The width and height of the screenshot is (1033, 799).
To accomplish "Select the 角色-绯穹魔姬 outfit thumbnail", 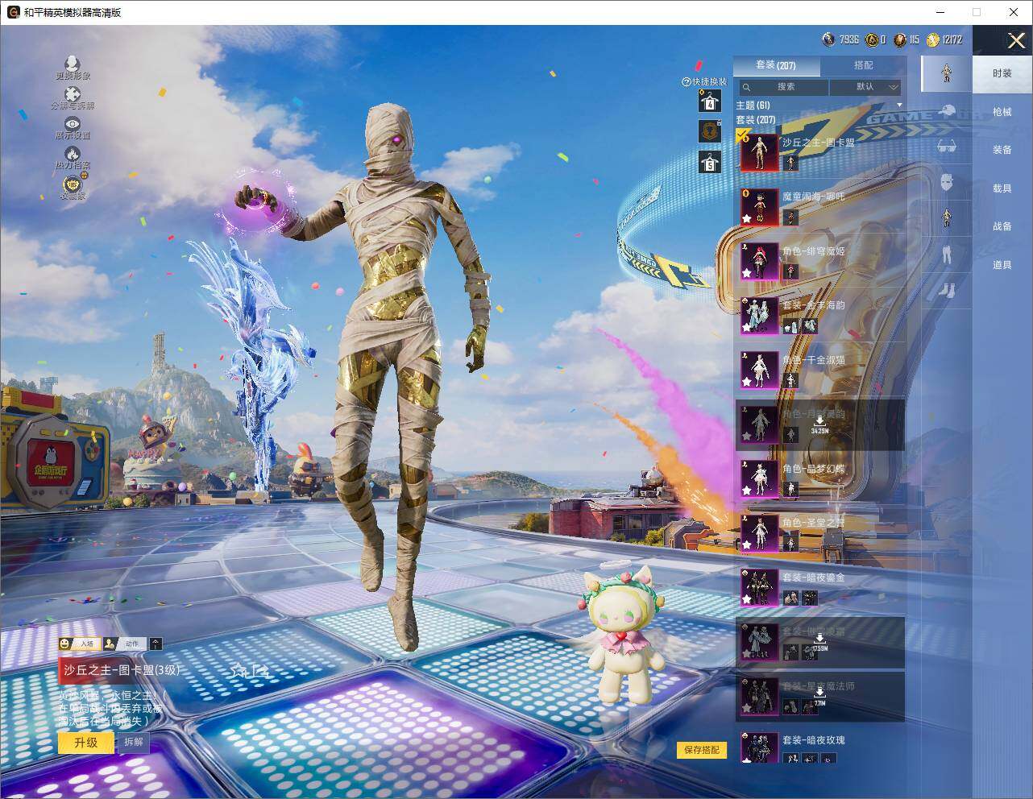I will (760, 261).
